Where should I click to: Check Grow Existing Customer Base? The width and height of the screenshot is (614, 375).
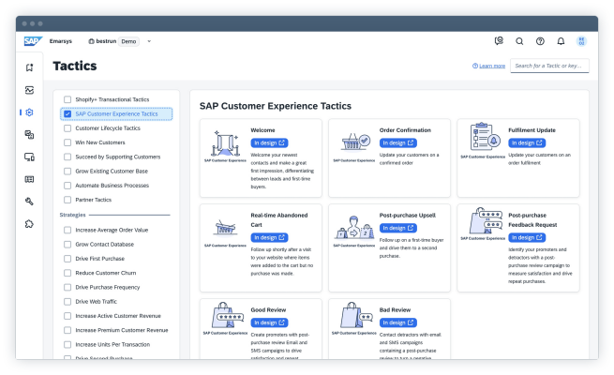coord(67,171)
